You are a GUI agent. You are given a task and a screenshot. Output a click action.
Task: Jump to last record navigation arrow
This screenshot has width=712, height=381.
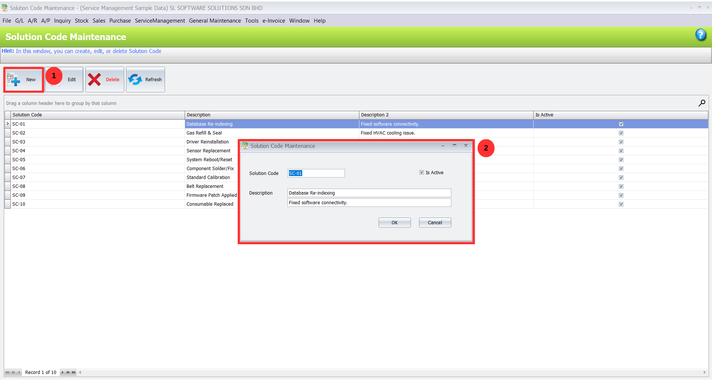[x=74, y=372]
